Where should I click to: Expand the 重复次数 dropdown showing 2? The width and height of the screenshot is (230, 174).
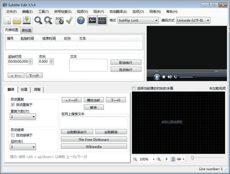click(23, 117)
